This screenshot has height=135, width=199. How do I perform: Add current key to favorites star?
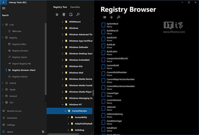[x=57, y=15]
